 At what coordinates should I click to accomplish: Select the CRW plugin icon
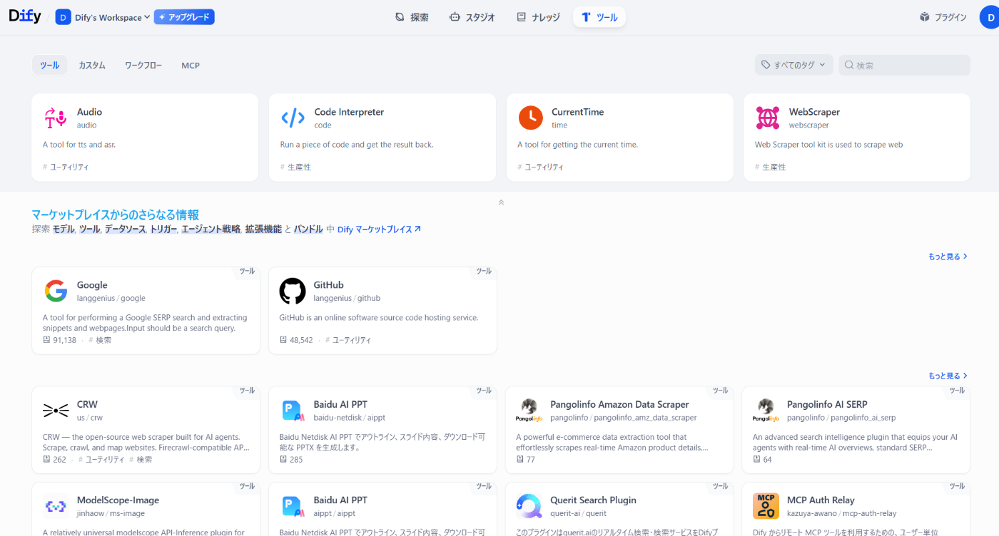[x=55, y=411]
